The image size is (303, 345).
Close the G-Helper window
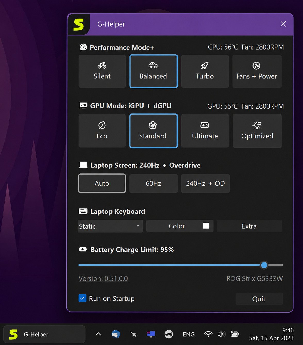pos(283,24)
